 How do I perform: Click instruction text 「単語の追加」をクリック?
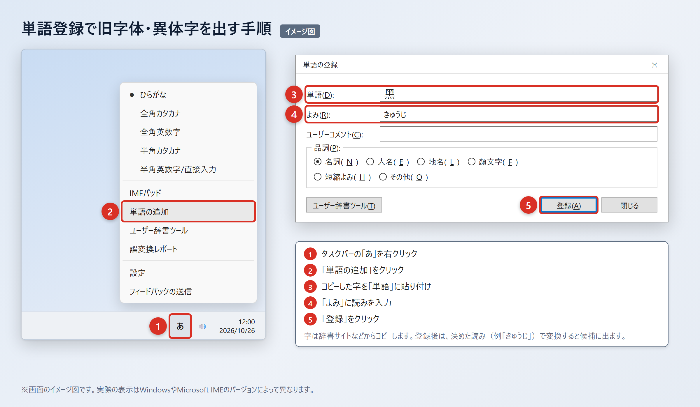coord(363,270)
